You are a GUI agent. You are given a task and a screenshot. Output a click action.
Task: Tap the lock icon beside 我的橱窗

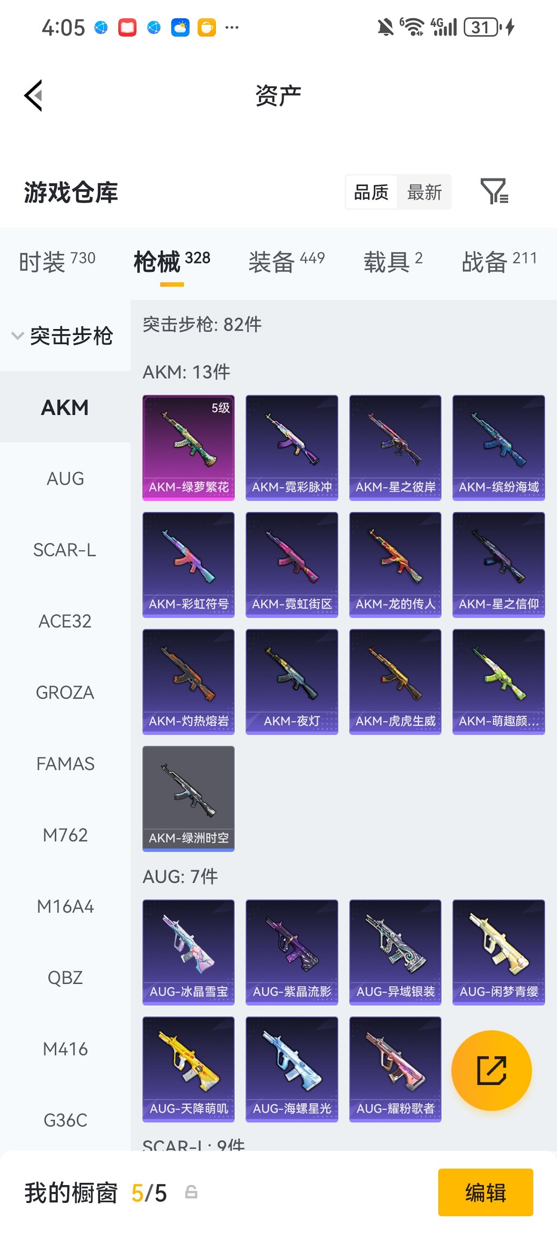(x=191, y=1192)
